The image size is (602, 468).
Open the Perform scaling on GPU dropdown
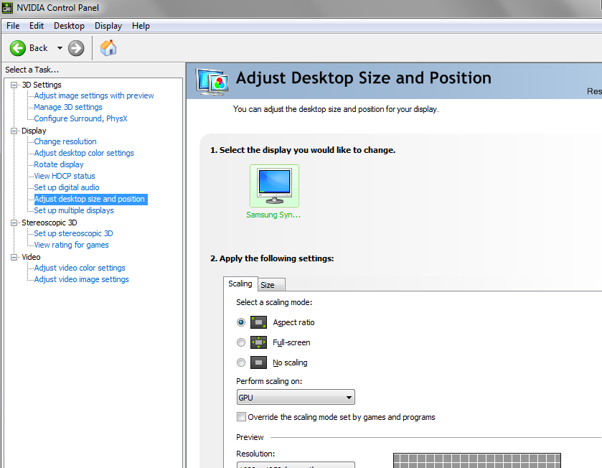point(296,398)
